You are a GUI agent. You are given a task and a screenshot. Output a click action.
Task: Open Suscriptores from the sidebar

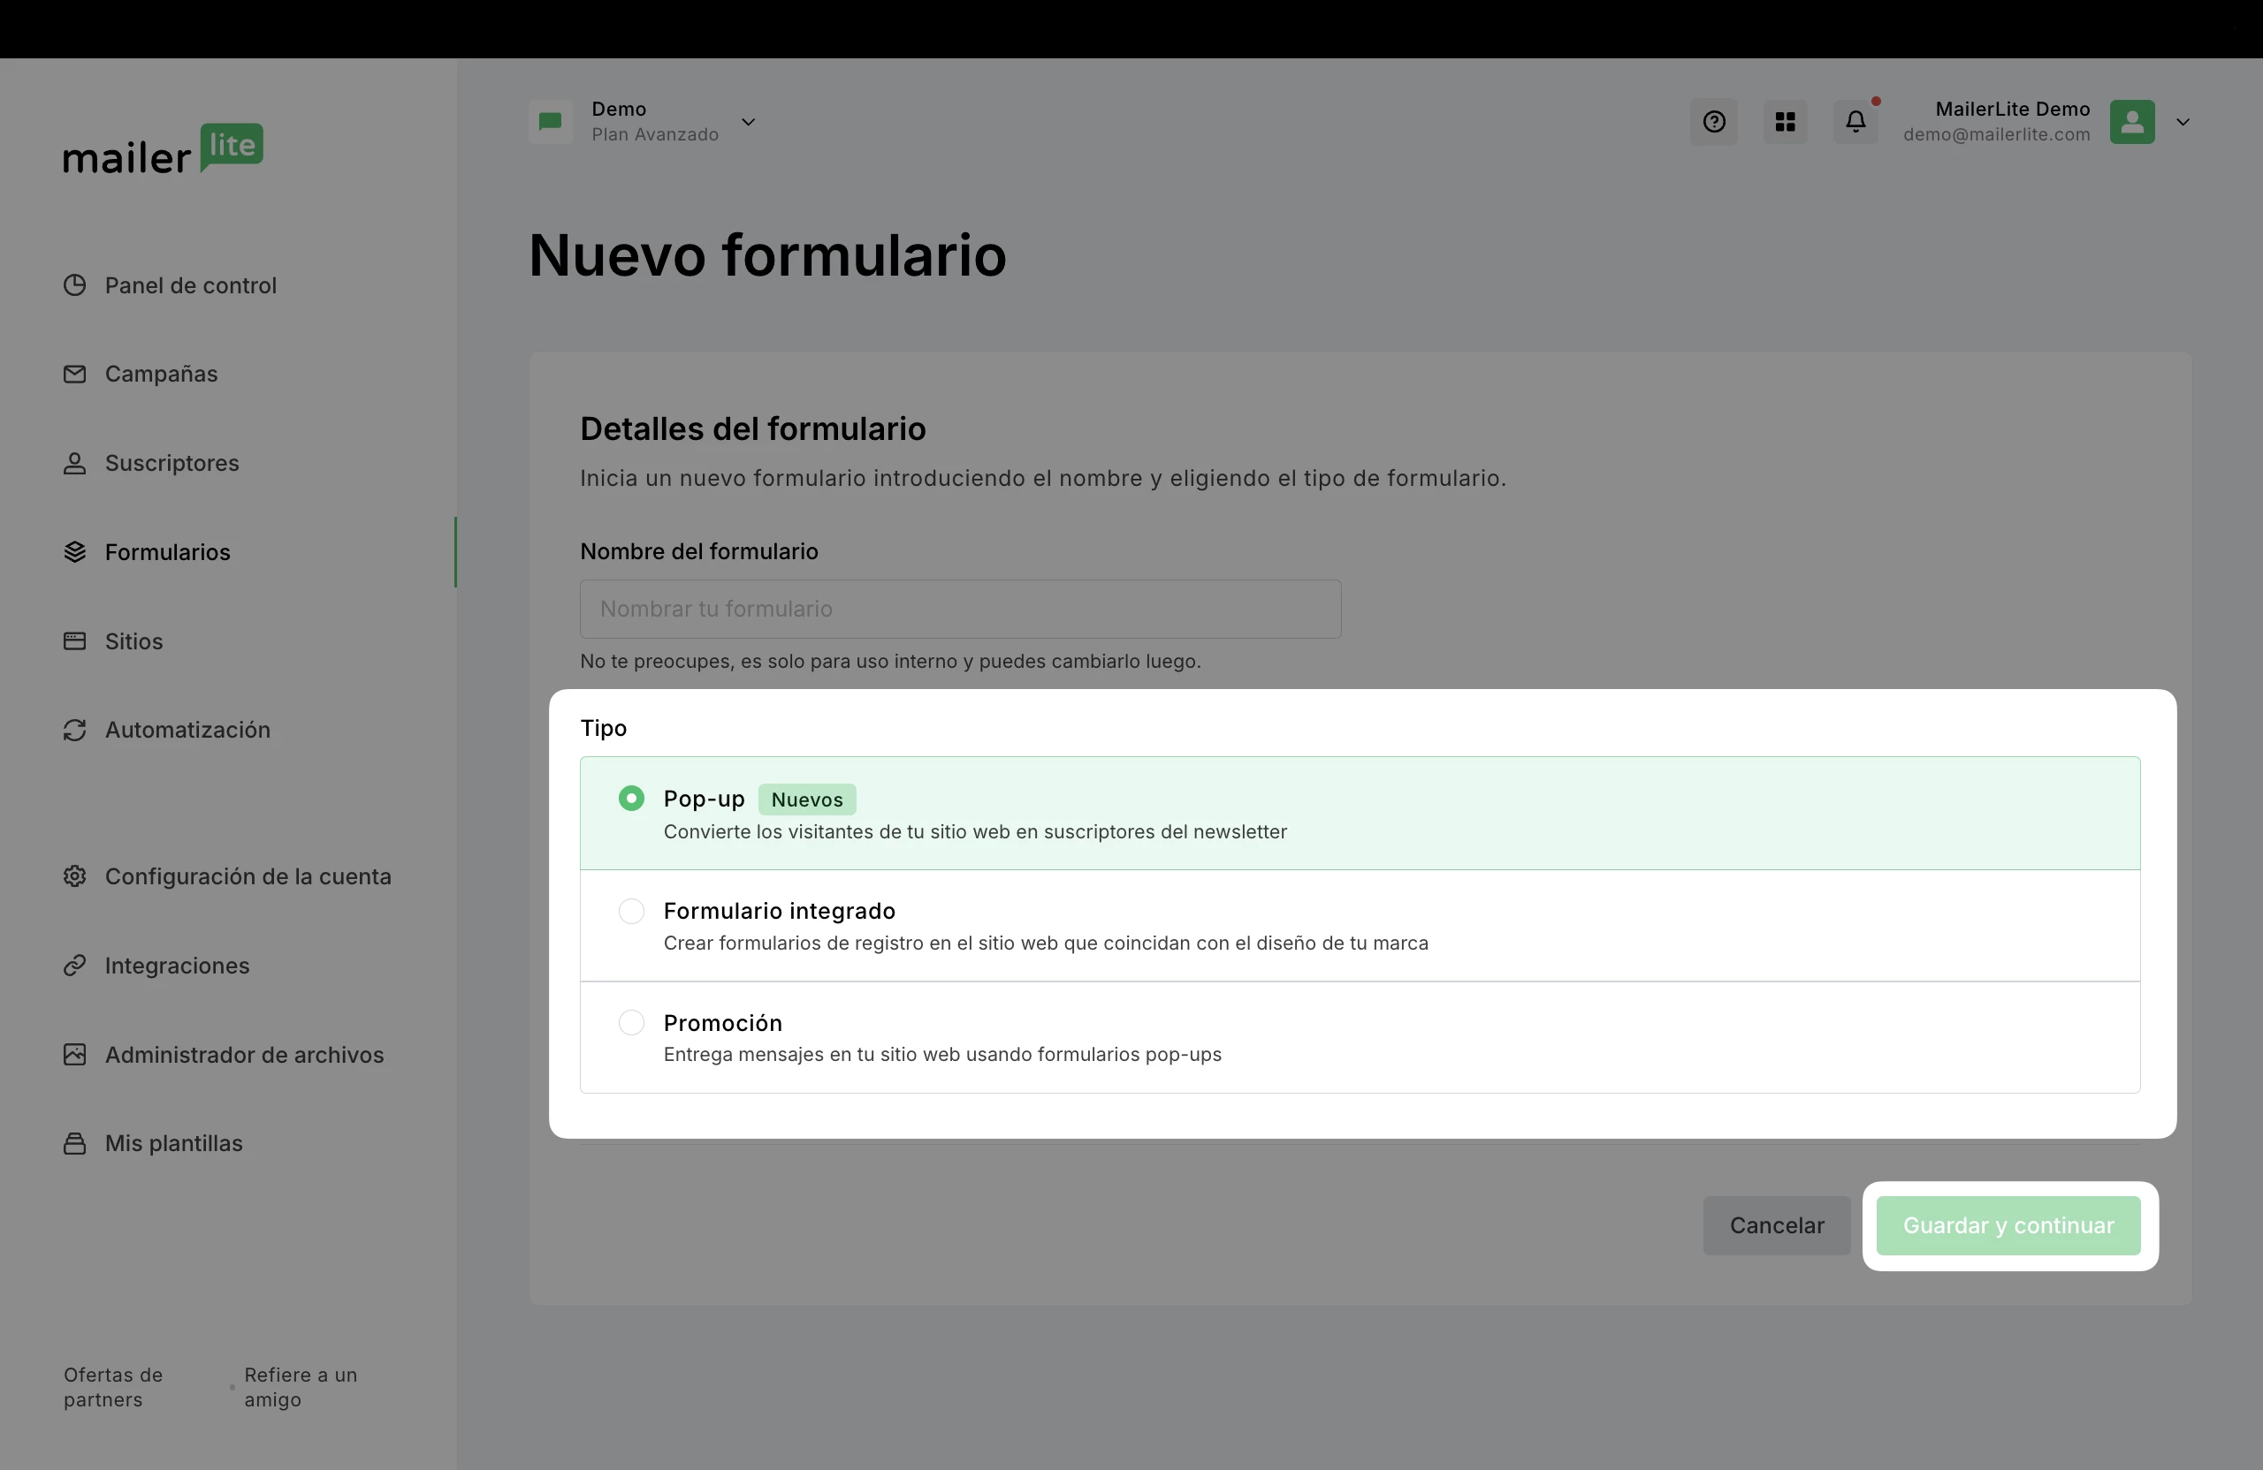(x=171, y=463)
